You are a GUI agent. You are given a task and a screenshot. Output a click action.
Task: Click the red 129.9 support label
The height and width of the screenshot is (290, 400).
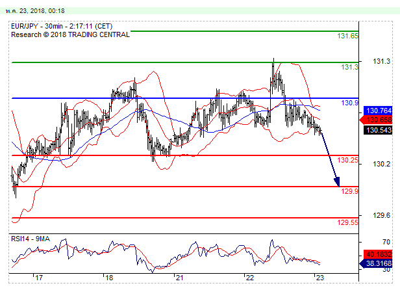[350, 191]
